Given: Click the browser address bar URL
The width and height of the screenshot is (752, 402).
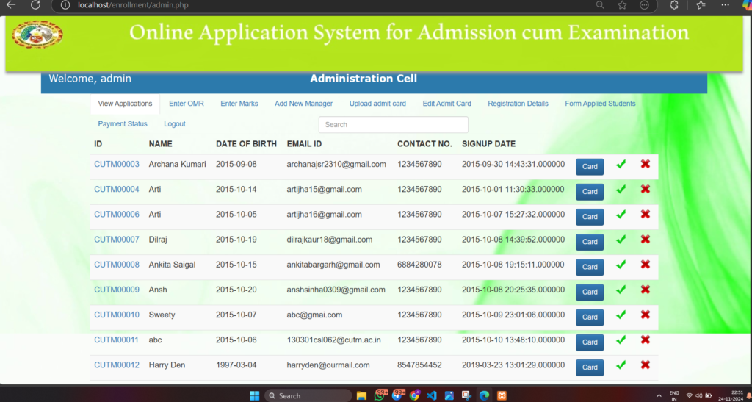Looking at the screenshot, I should (134, 5).
